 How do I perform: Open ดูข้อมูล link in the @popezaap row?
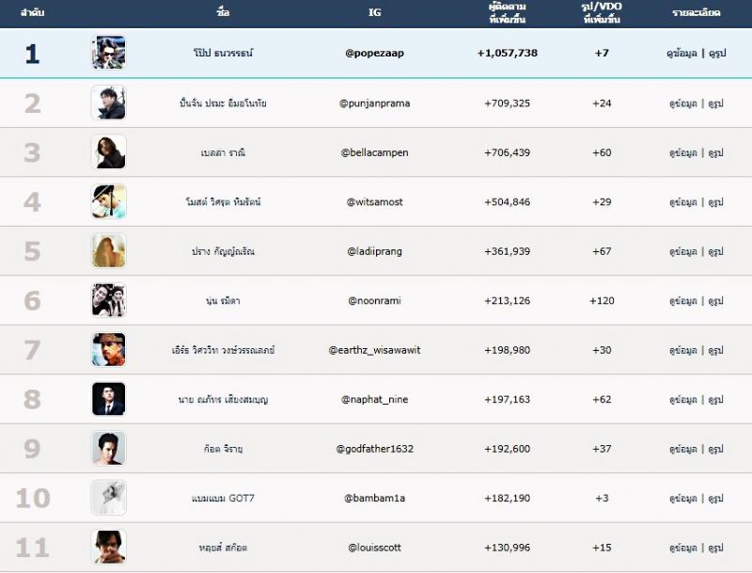[681, 54]
